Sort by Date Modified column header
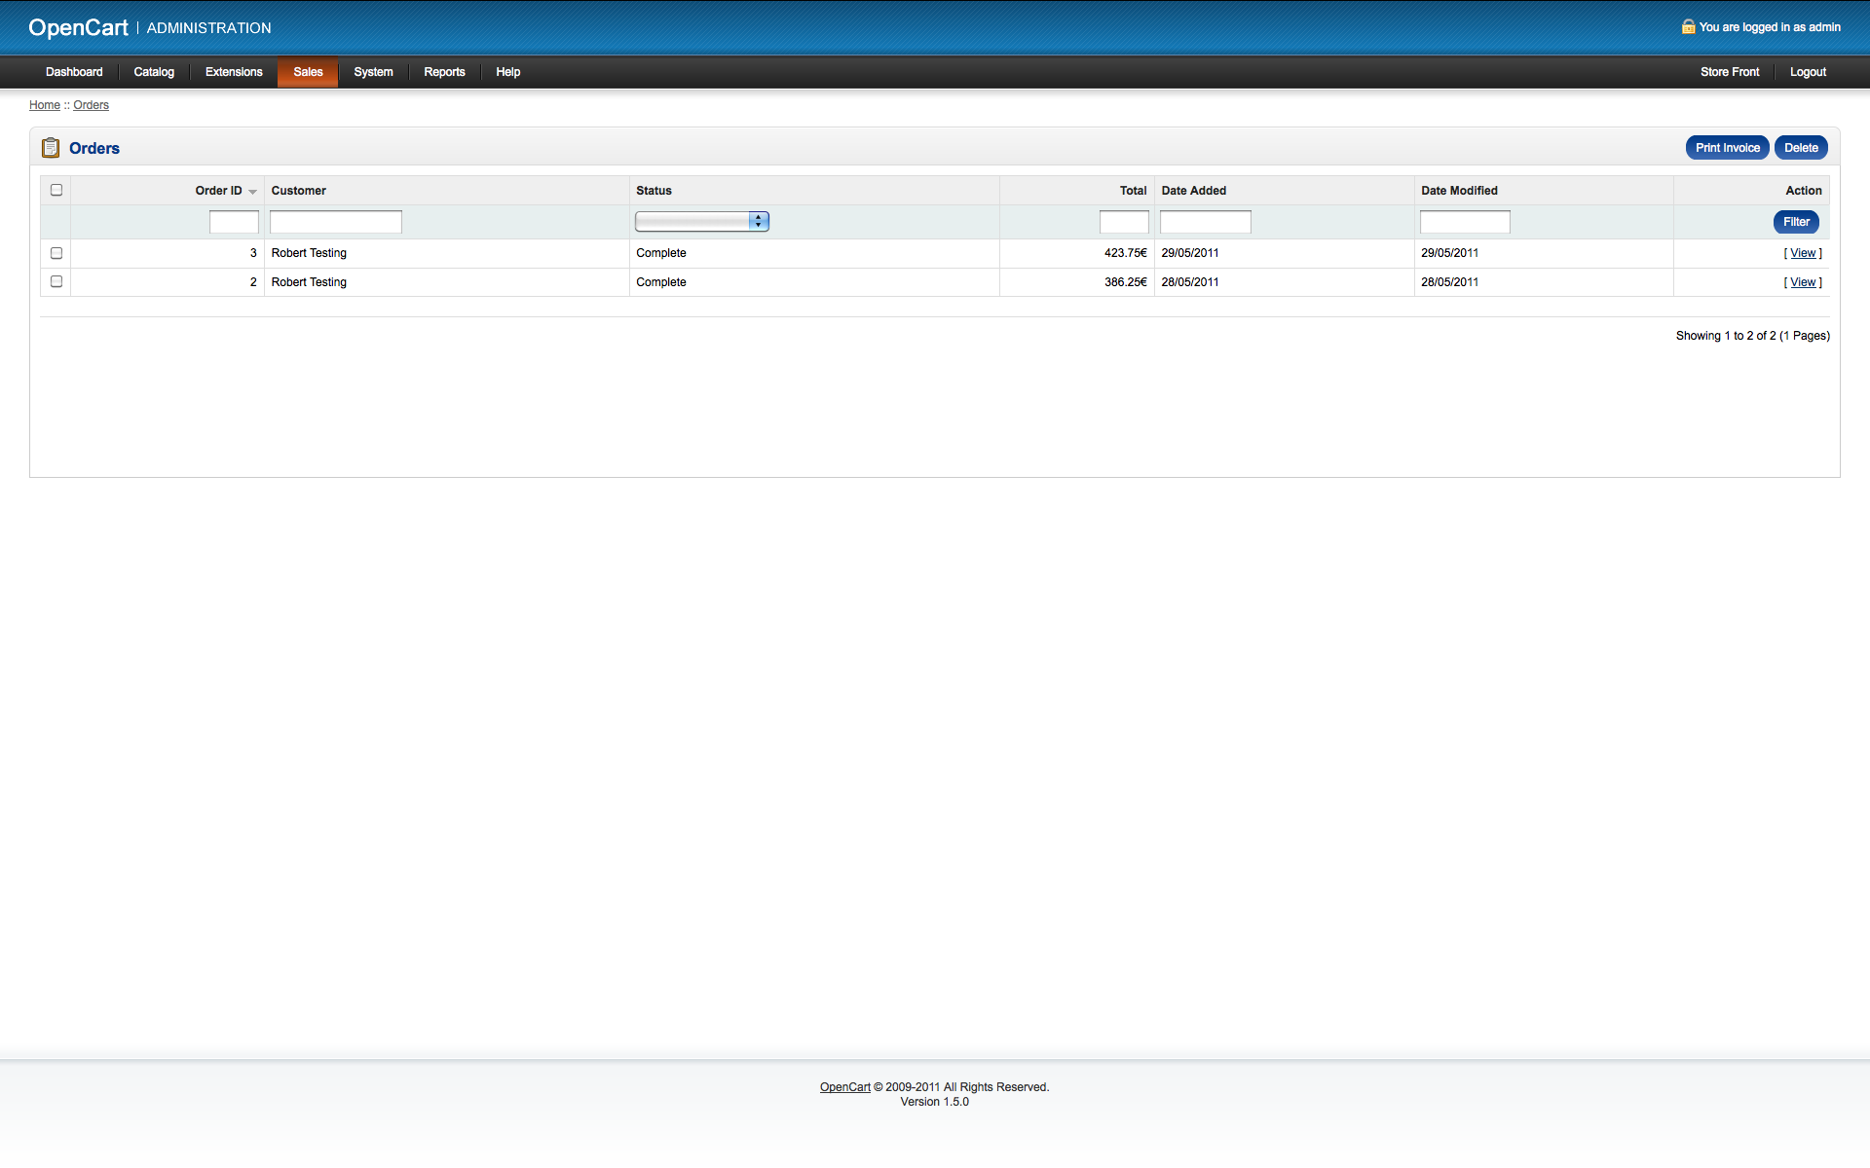Image resolution: width=1870 pixels, height=1168 pixels. click(1459, 191)
